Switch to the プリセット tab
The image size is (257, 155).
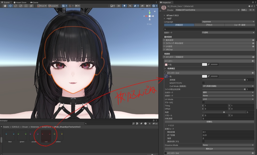coord(209,25)
